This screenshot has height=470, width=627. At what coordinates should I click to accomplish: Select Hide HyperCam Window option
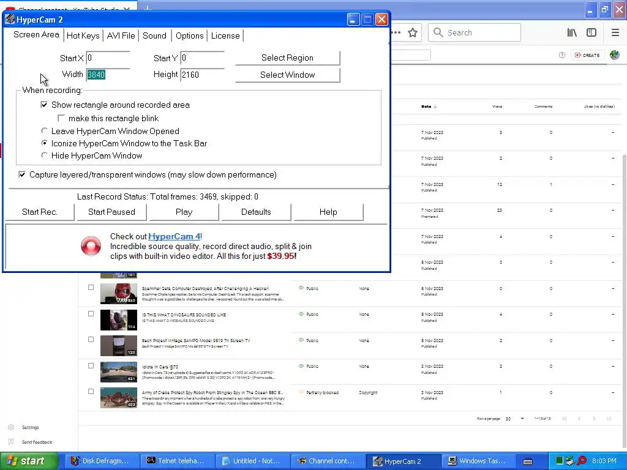click(x=44, y=155)
